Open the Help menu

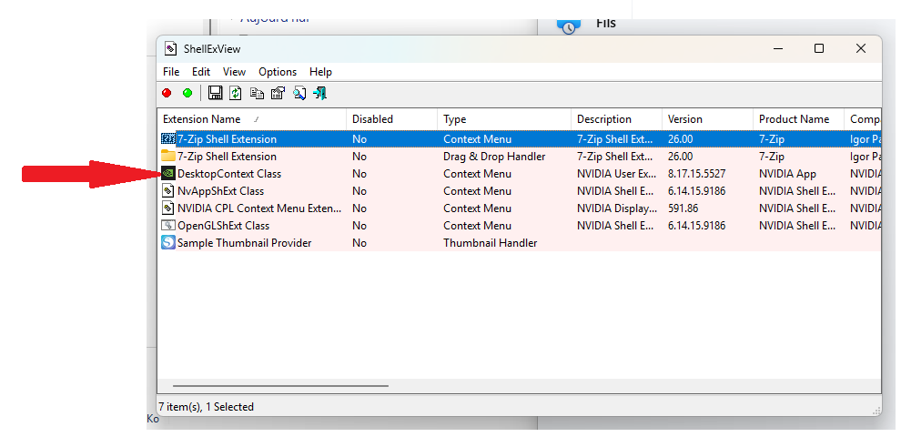coord(320,72)
